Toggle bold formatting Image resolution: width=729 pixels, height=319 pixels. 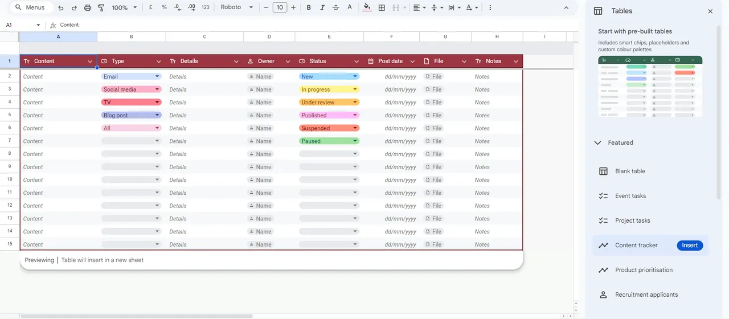pos(309,8)
